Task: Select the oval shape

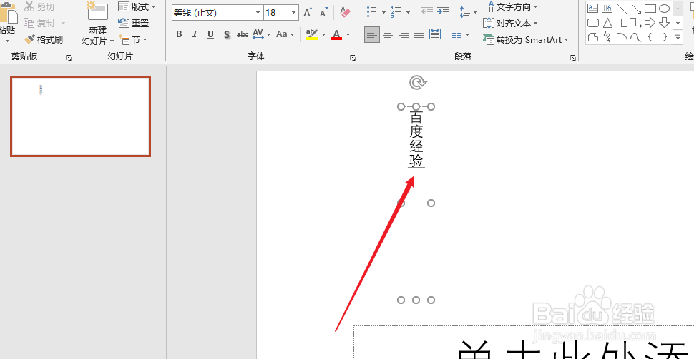Action: coord(665,9)
